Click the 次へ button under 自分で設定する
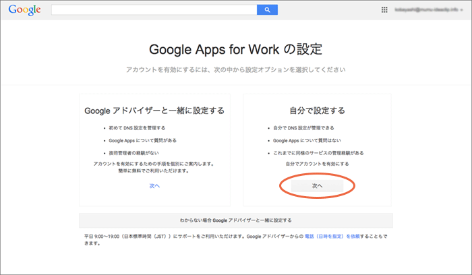 coord(317,186)
